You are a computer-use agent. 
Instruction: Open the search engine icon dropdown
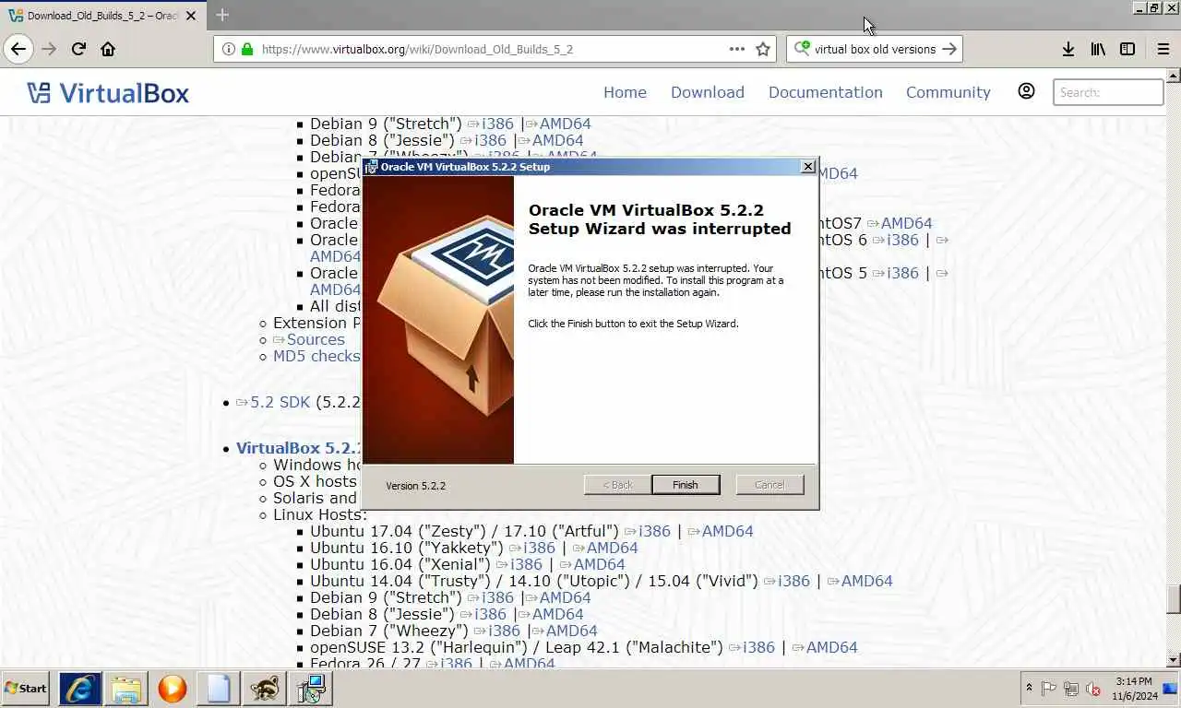point(802,49)
